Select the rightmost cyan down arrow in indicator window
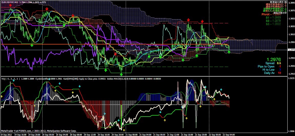Image resolution: width=295 pixels, height=136 pixels. point(221,89)
